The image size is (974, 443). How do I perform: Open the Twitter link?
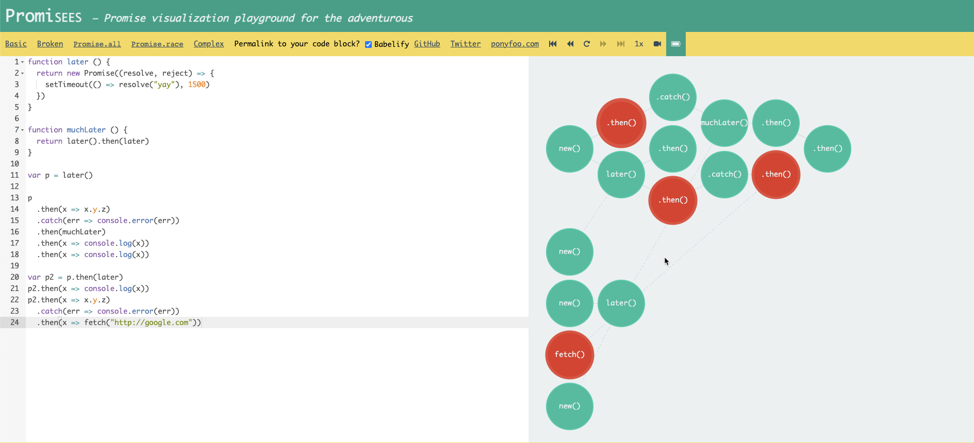coord(466,44)
